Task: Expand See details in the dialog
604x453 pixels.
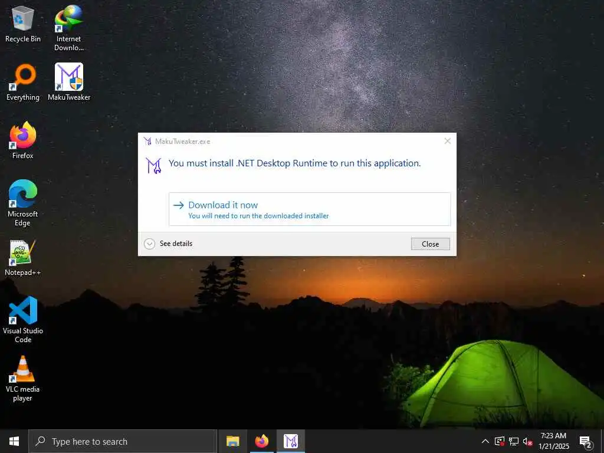Action: (168, 244)
